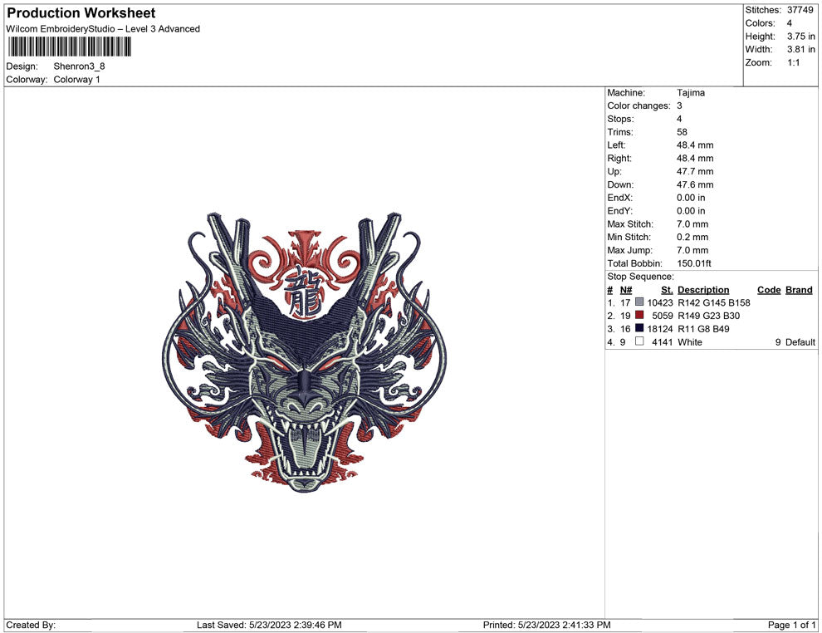Click the 'Description' column header
The height and width of the screenshot is (633, 822).
coord(703,290)
